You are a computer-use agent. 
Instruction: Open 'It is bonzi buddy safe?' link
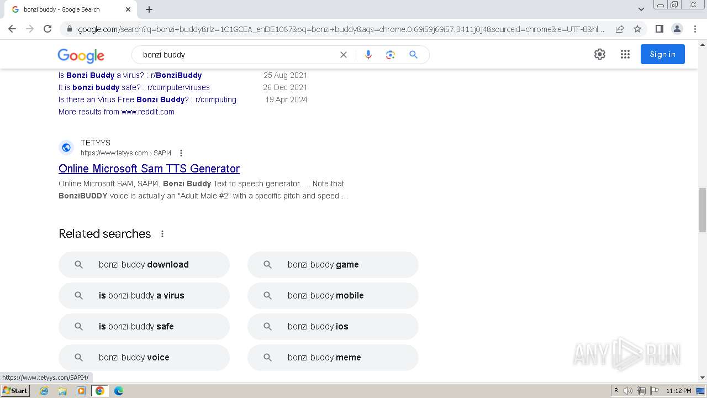pyautogui.click(x=134, y=87)
